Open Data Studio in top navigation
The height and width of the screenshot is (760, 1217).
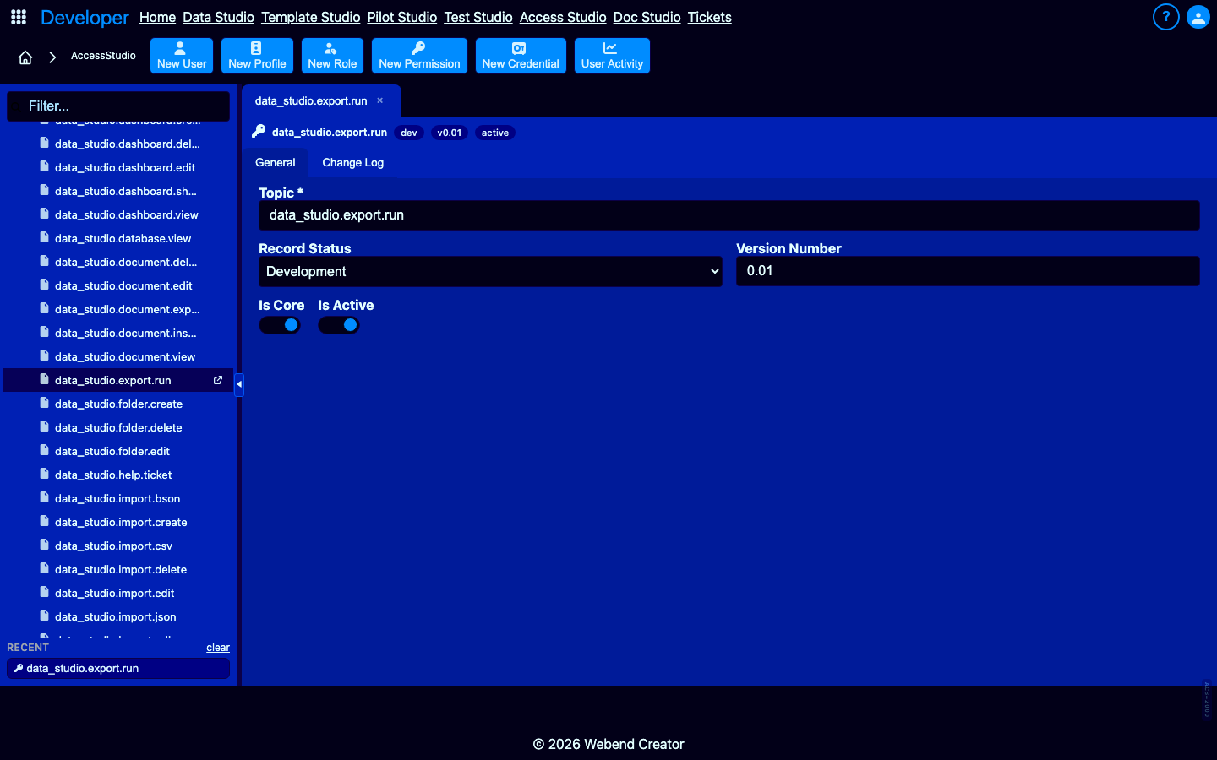218,17
